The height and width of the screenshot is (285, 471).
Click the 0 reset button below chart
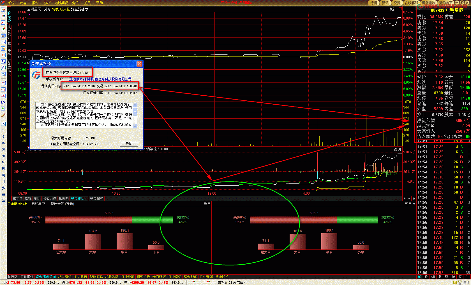[x=414, y=199]
